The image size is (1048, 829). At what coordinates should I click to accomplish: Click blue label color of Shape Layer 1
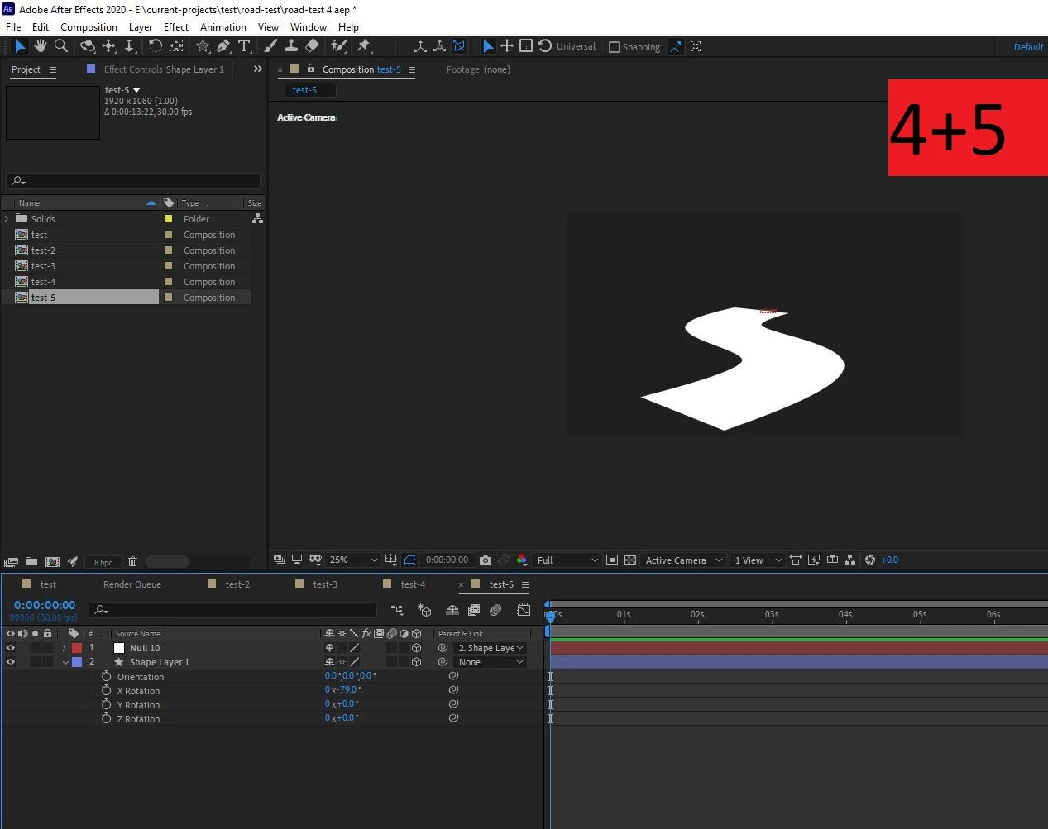77,662
